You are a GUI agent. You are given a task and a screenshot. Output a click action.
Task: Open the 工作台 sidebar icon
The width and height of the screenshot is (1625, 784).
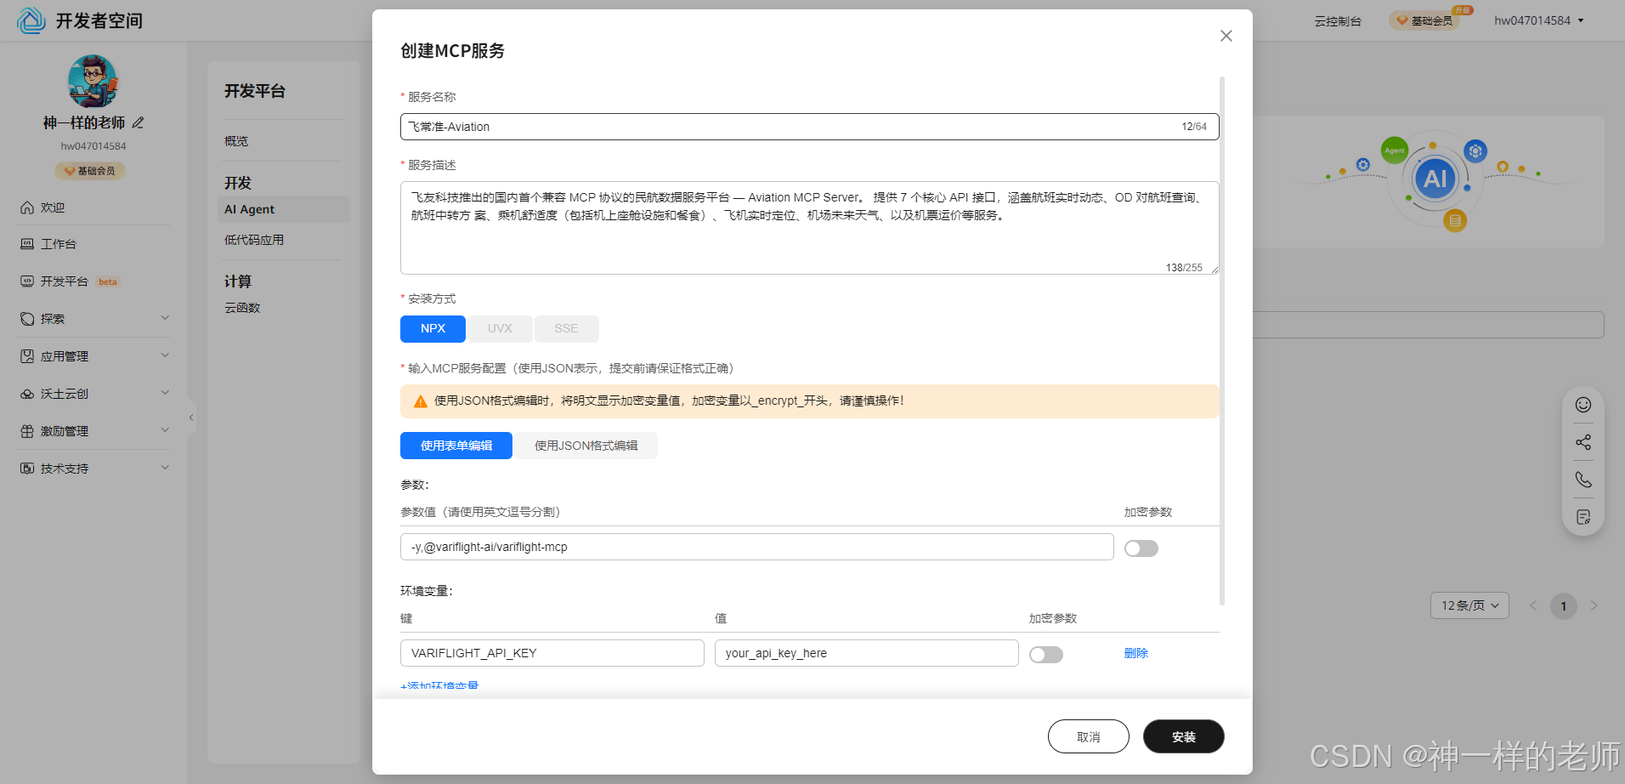pos(27,244)
